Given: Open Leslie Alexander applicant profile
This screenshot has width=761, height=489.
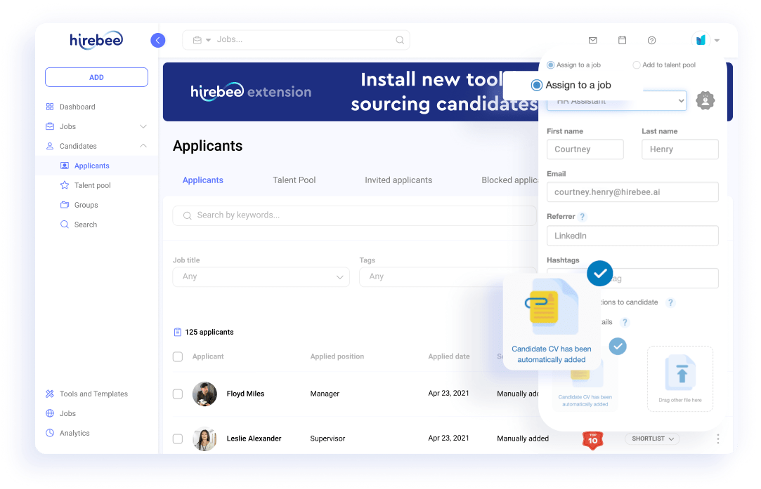Looking at the screenshot, I should point(254,438).
